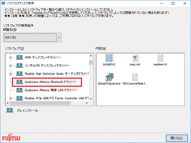
Task: Click the 機種名(M) label
Action: (x=10, y=29)
